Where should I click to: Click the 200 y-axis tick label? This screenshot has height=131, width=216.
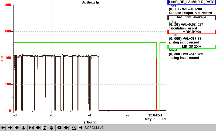[x=8, y=84]
